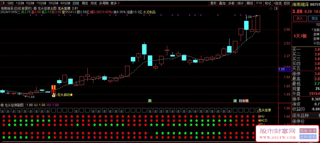Click the 卖出 sell button
The width and height of the screenshot is (320, 143).
[x=314, y=19]
